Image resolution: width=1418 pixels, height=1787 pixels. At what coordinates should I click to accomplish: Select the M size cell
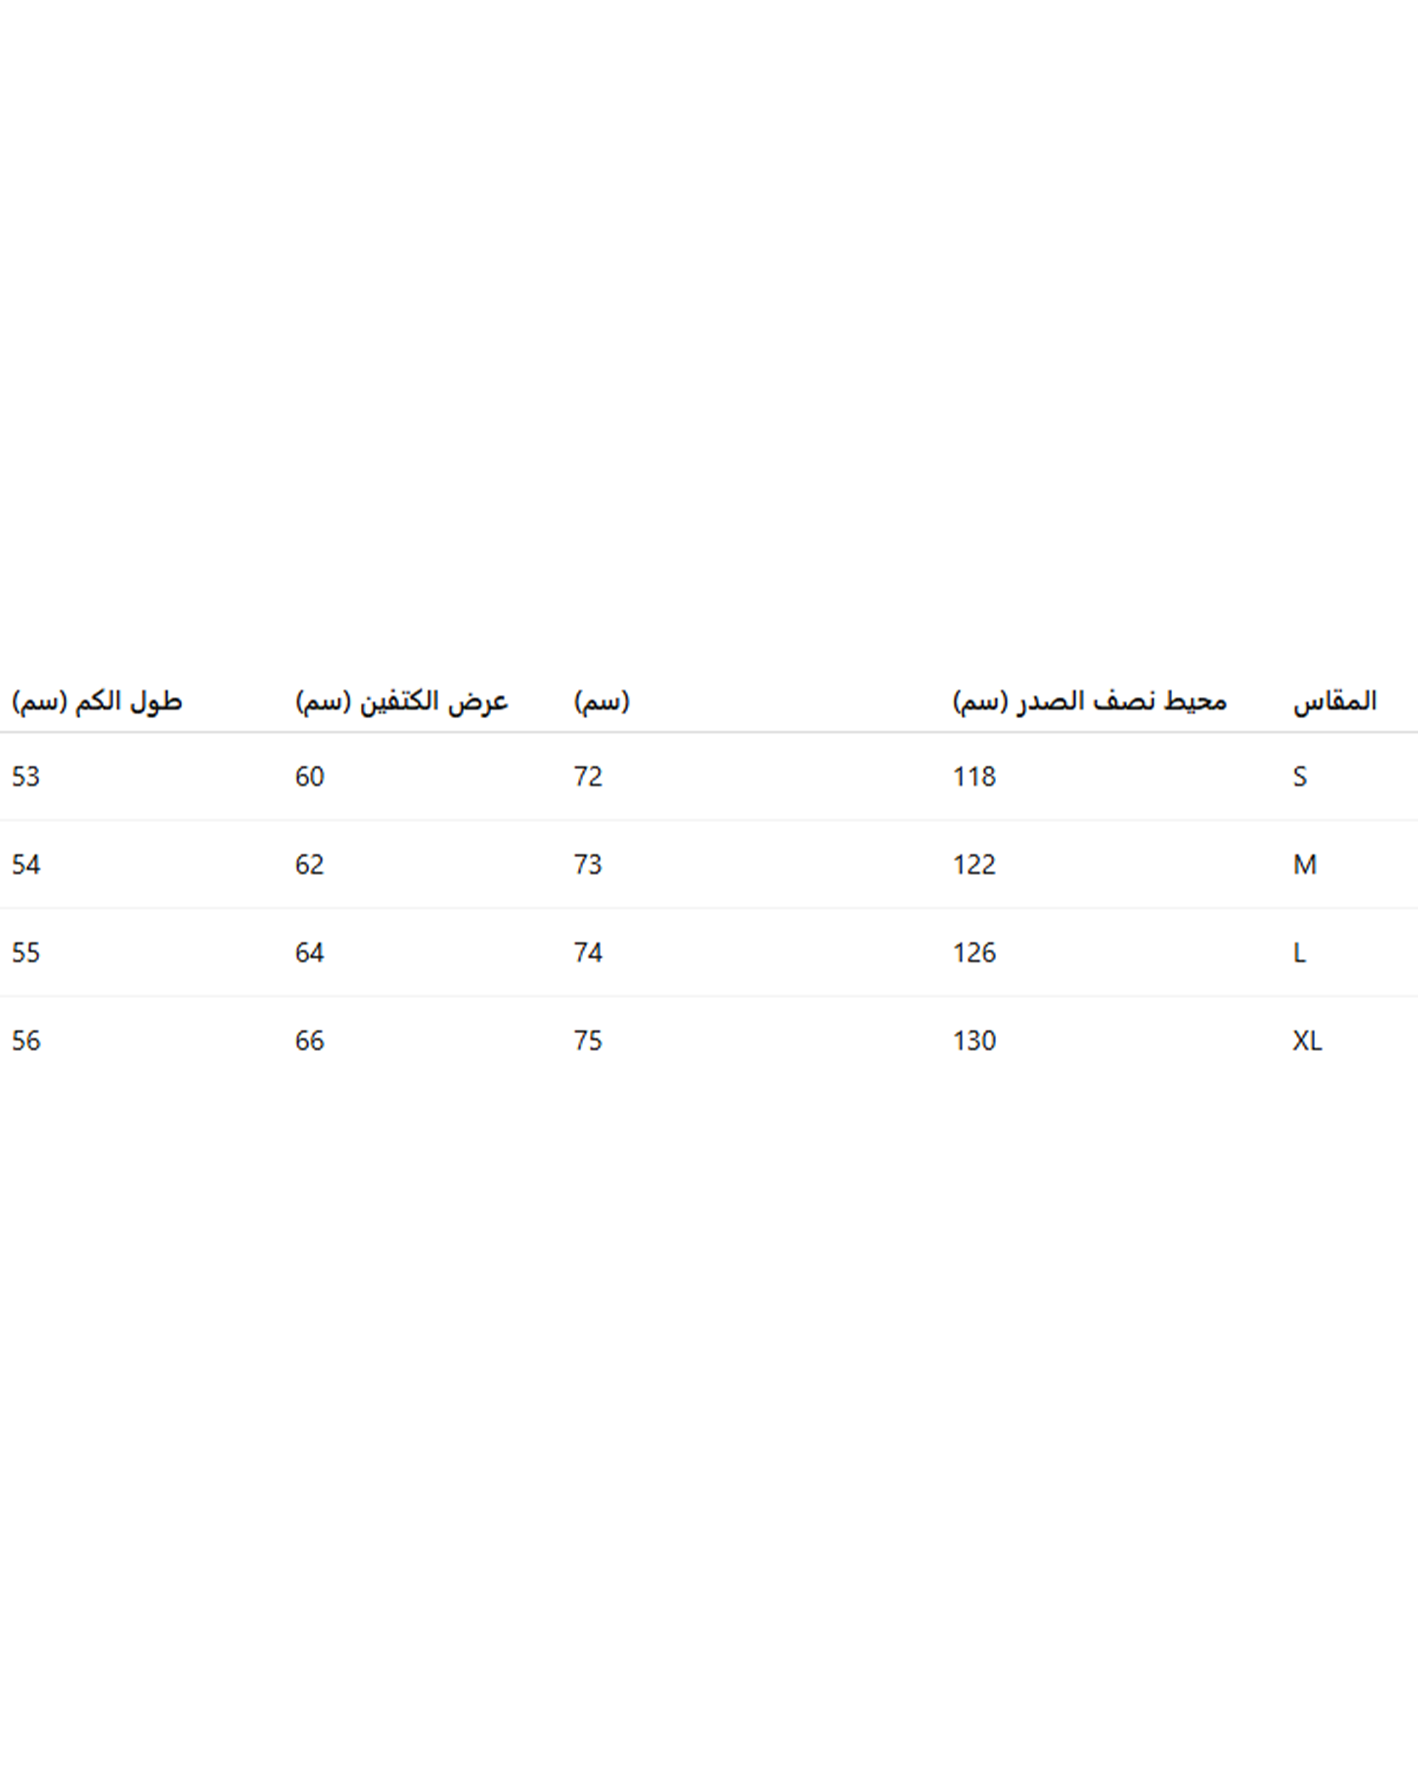1304,865
